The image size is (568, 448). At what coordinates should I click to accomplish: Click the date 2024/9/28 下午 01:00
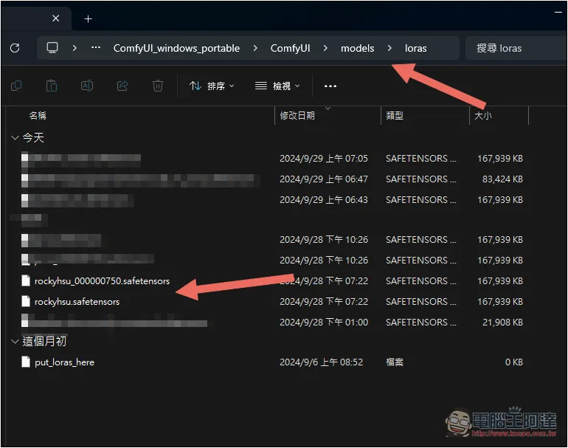324,323
